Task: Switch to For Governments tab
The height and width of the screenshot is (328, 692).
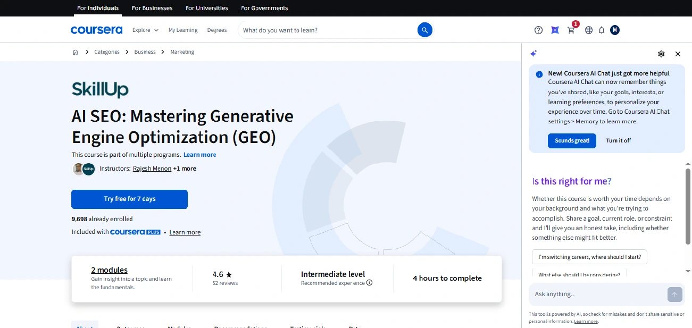Action: [264, 8]
